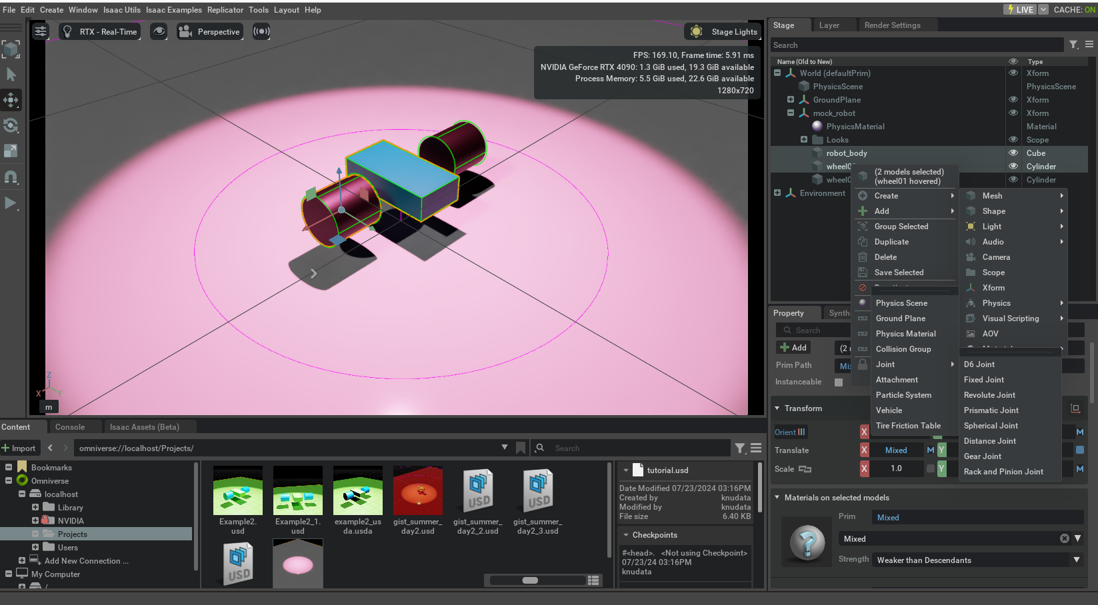1098x605 pixels.
Task: Click the viewport streaming waves icon
Action: point(261,31)
